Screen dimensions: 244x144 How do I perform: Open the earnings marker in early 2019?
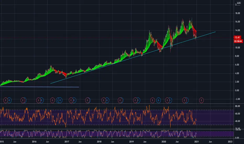(135, 101)
